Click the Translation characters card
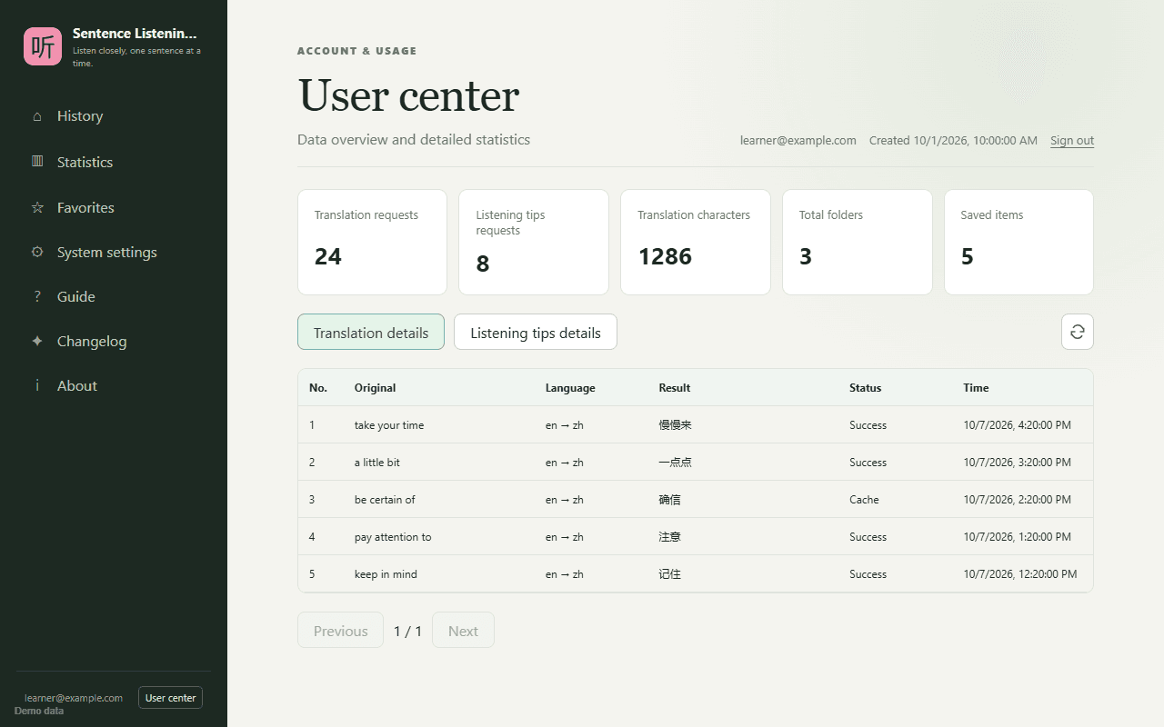1164x727 pixels. coord(696,242)
